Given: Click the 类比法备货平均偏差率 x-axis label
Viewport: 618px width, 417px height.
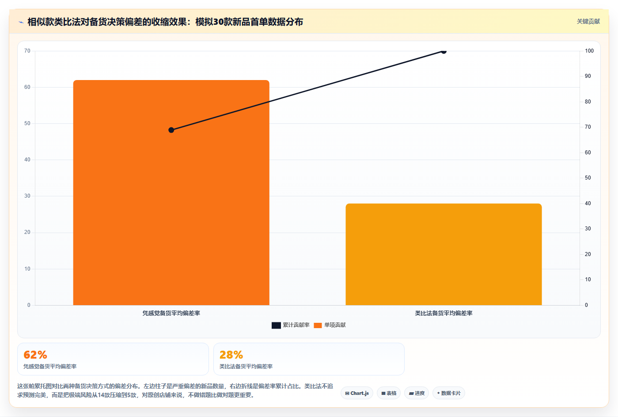Looking at the screenshot, I should (444, 313).
